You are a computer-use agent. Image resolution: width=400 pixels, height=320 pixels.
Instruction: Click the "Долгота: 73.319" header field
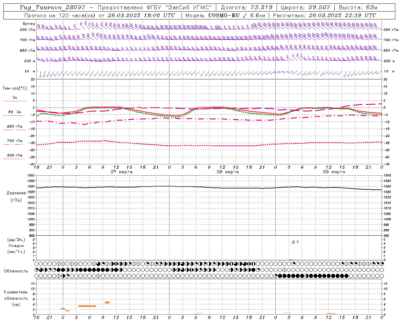pos(247,7)
